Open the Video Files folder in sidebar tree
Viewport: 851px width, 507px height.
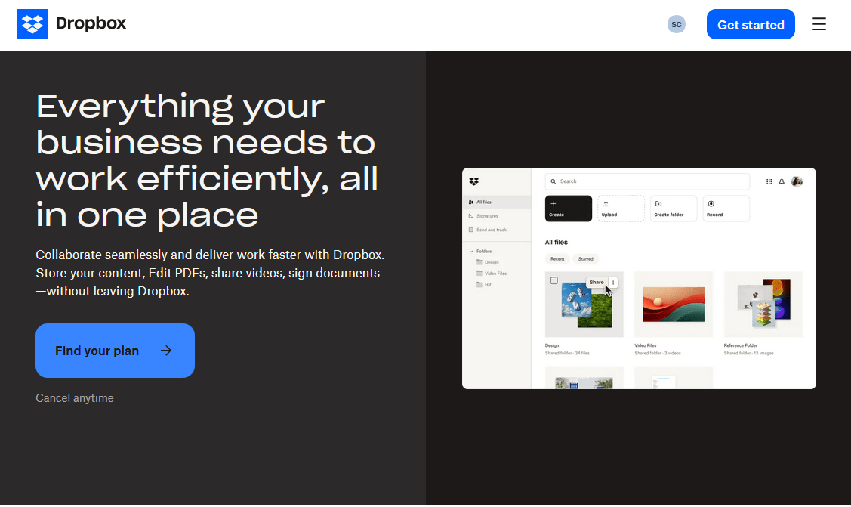coord(492,274)
